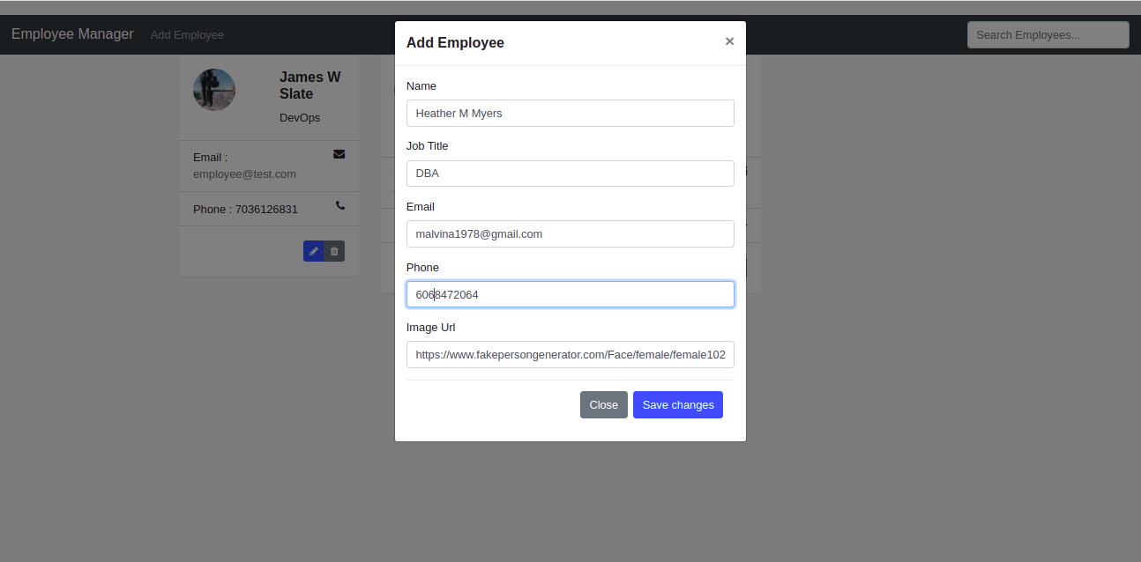Click the pencil edit icon on James W Slate's card
Screen dimensions: 1141x562
pyautogui.click(x=313, y=251)
